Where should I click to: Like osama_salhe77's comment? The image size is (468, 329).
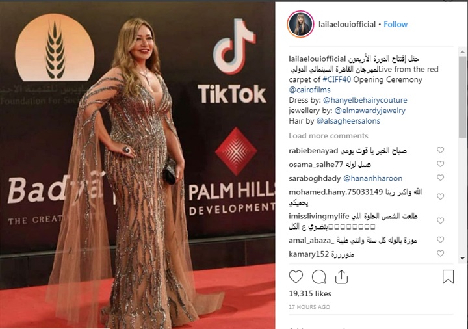coord(440,164)
